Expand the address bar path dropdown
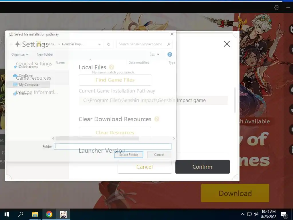 coord(99,44)
